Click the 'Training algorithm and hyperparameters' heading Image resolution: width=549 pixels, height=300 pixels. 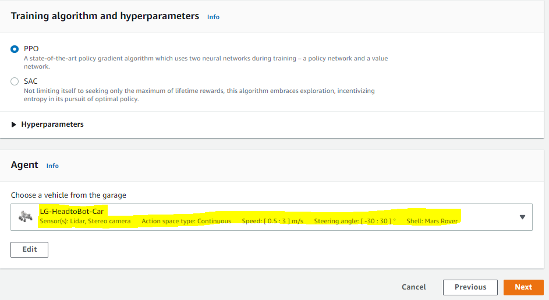click(105, 16)
